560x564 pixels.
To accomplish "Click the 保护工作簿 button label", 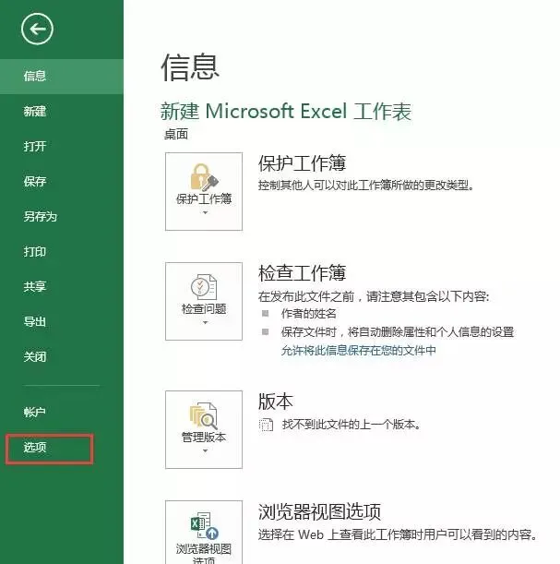I will [x=204, y=198].
